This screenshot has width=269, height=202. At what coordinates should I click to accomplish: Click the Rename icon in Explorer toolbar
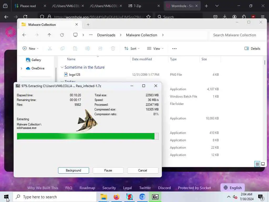tap(88, 49)
